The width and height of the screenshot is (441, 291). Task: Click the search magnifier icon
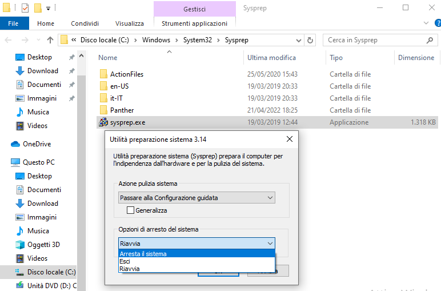tap(430, 40)
